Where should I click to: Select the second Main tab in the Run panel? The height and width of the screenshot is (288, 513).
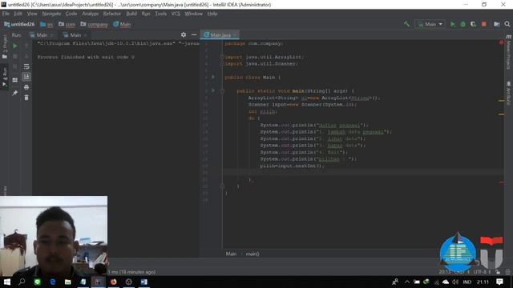(75, 35)
